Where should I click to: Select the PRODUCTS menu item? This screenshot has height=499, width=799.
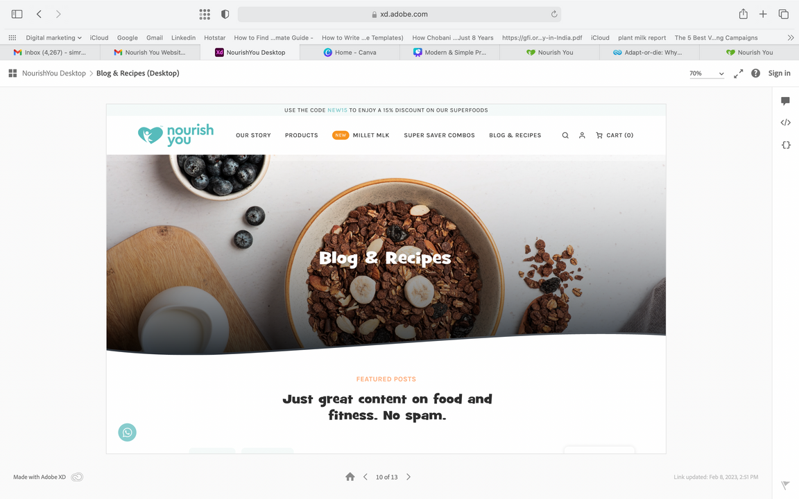(301, 135)
